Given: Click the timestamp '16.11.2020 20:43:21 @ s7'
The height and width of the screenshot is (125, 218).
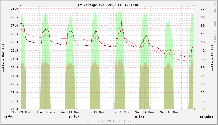Looking at the screenshot, I should (109, 121).
